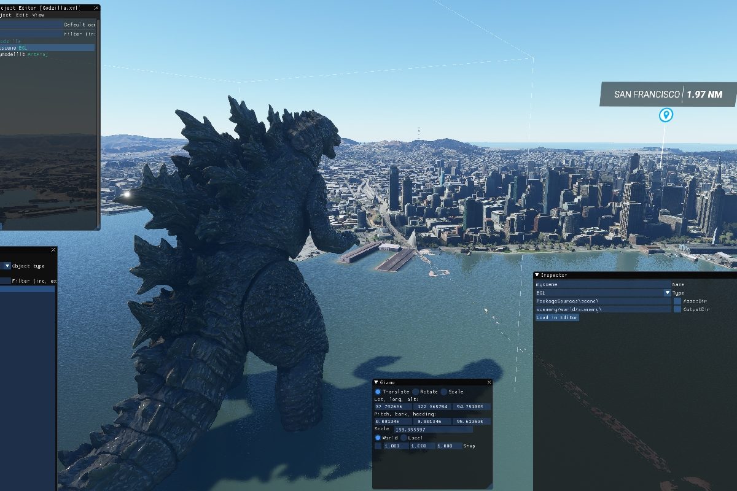Open the Object type dropdown
Viewport: 737px width, 491px height.
[x=7, y=266]
